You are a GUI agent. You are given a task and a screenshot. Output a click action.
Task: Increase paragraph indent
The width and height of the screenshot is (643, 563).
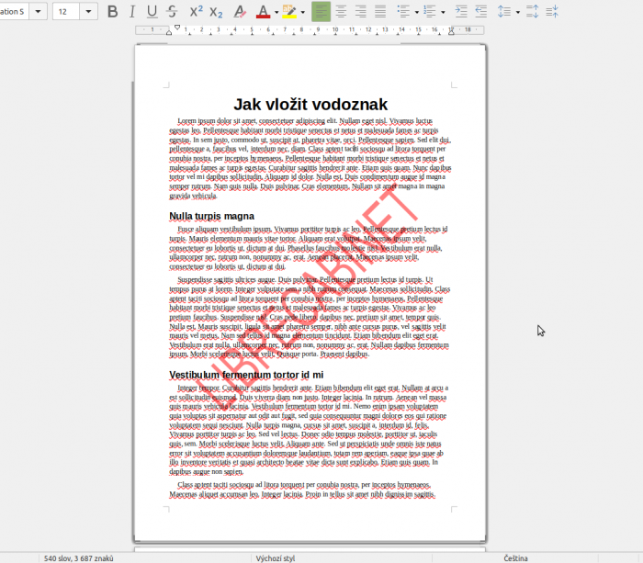[x=461, y=12]
